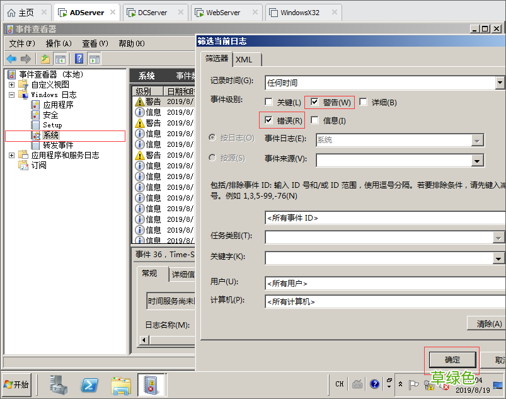Click the Forward navigation arrow in the toolbar
This screenshot has height=399, width=506.
(x=26, y=59)
